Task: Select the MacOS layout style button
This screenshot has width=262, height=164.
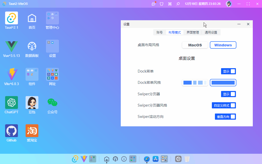Action: point(195,45)
